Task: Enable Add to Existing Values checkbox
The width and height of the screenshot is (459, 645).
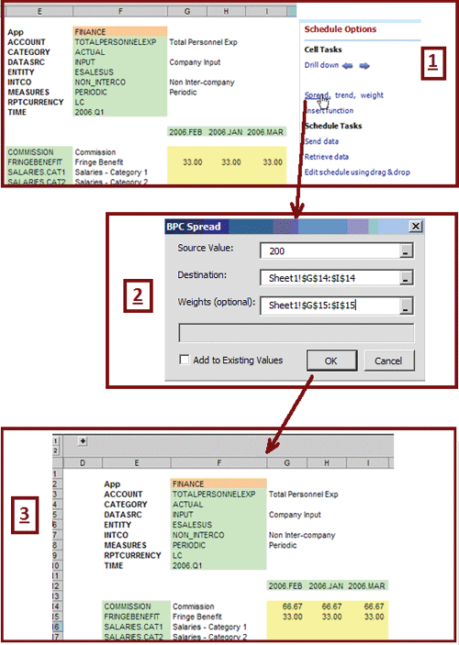Action: (x=185, y=360)
